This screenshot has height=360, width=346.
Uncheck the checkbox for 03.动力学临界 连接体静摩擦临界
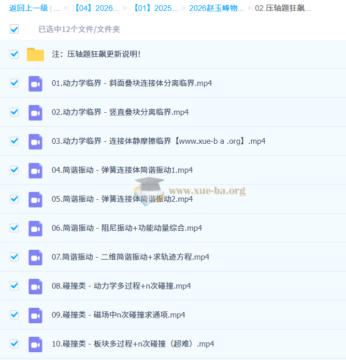click(14, 141)
